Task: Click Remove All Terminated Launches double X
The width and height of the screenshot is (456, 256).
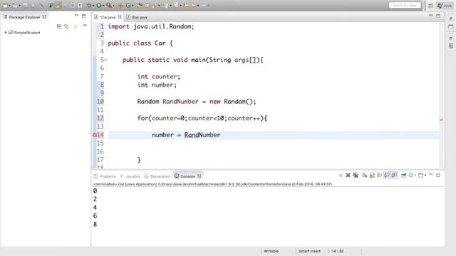Action: 356,176
